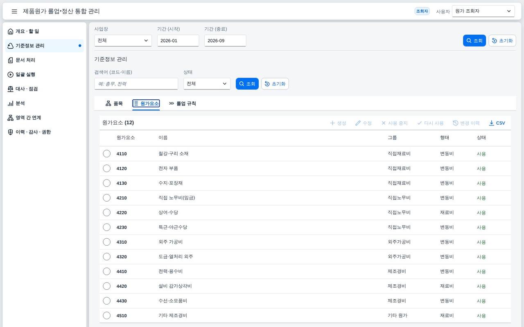Open the 롤업 규칙 tab
This screenshot has height=327, width=524.
pos(183,103)
